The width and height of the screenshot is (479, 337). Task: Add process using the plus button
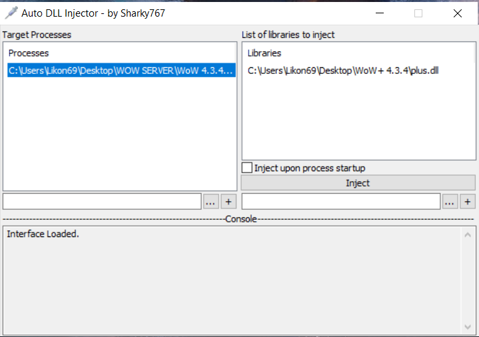tap(229, 201)
